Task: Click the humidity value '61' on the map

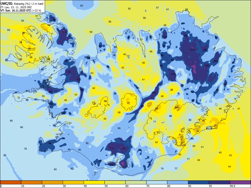Action: tap(168, 9)
